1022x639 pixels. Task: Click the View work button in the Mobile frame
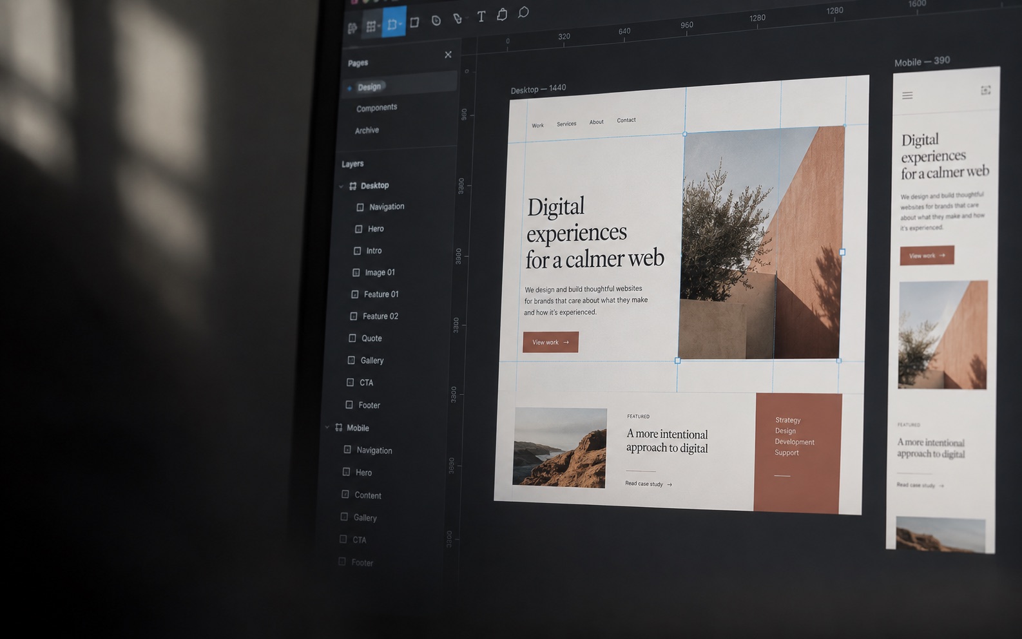click(x=927, y=256)
